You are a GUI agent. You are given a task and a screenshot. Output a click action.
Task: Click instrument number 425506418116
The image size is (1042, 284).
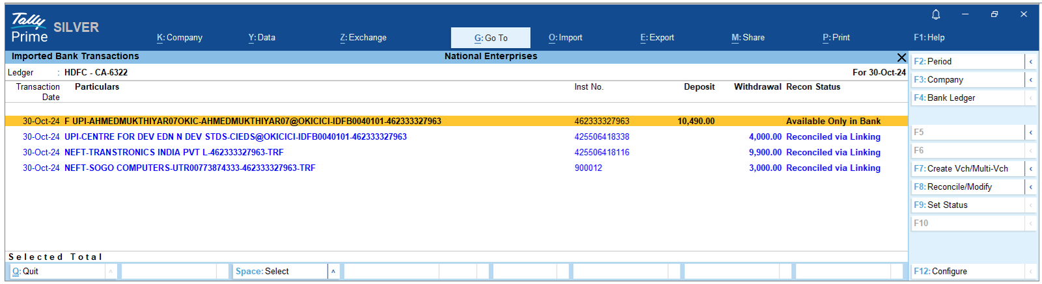[602, 152]
